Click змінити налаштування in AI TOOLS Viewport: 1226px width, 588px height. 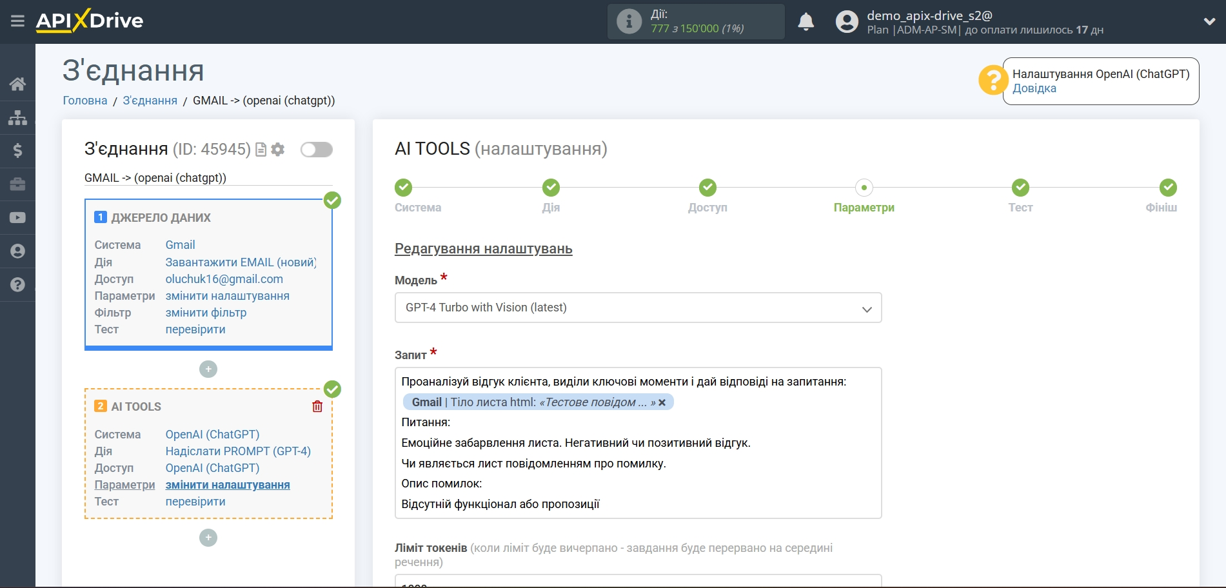pos(228,485)
